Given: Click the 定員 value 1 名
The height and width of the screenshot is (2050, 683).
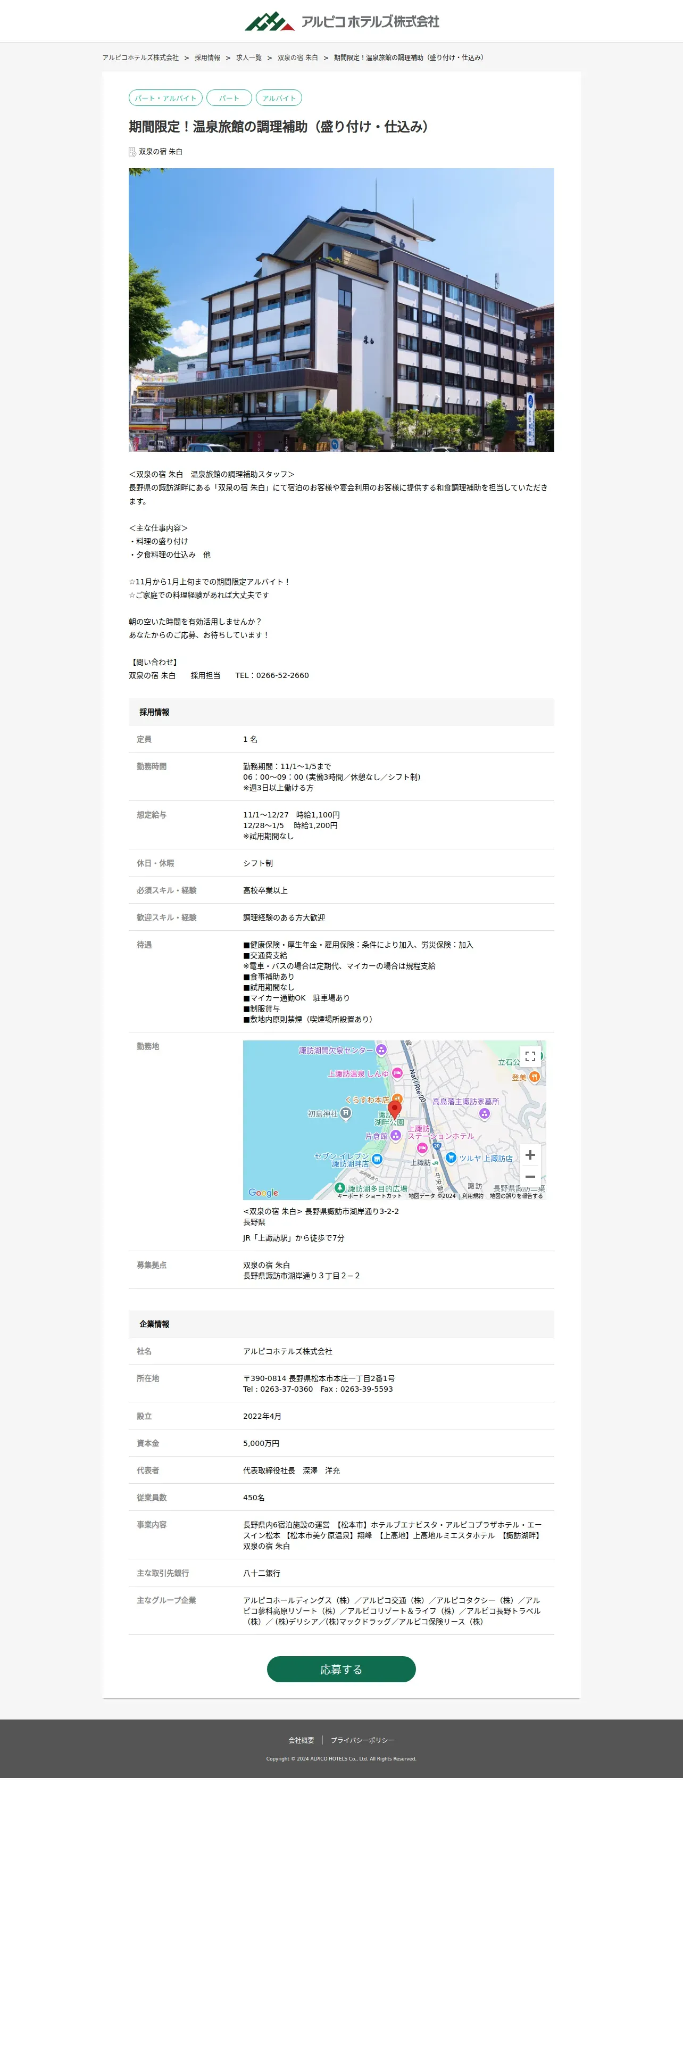Looking at the screenshot, I should (x=251, y=739).
